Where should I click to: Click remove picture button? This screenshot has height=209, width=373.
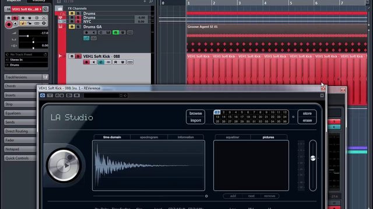click(269, 196)
